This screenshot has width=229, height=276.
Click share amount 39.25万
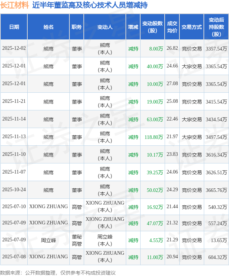pyautogui.click(x=155, y=172)
